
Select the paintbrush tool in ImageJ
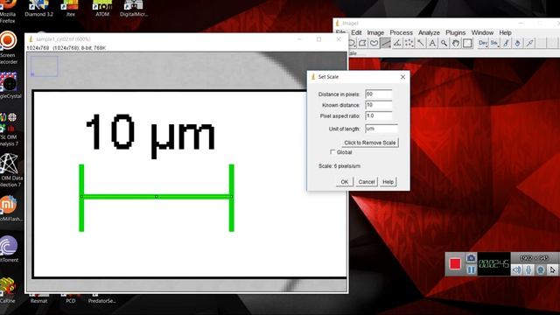[x=506, y=43]
